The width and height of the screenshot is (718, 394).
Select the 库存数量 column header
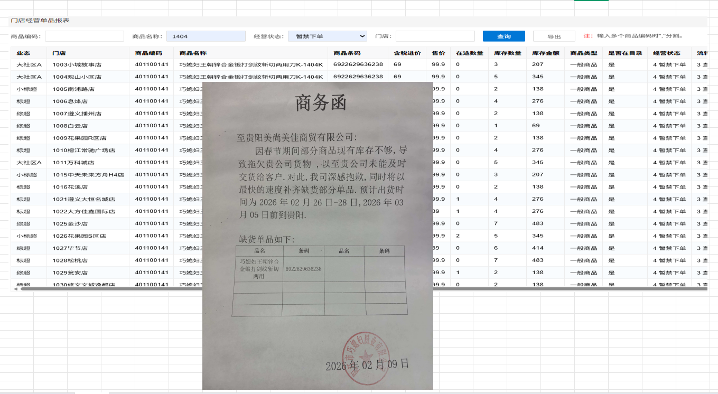[507, 53]
